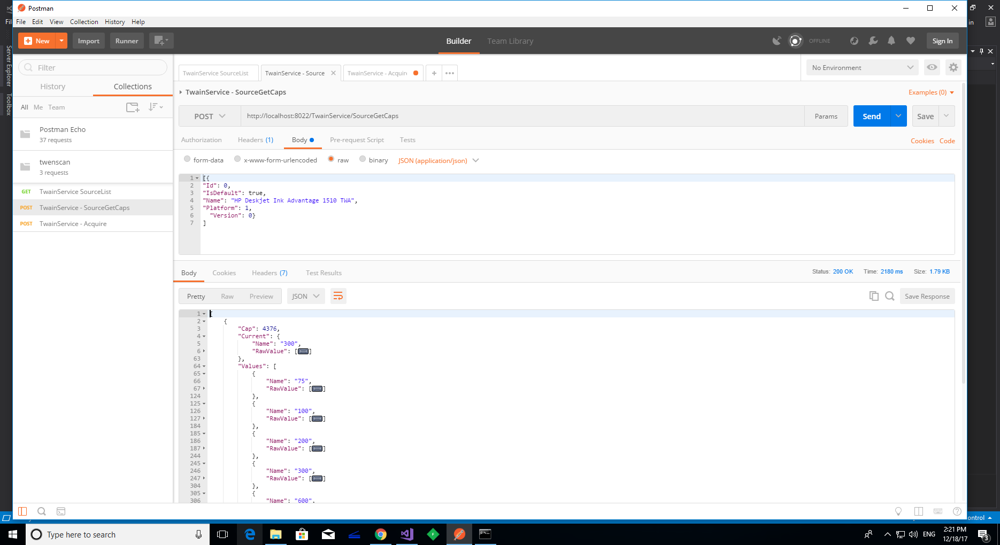Choose x-www-form-urlencoded body format

point(237,159)
